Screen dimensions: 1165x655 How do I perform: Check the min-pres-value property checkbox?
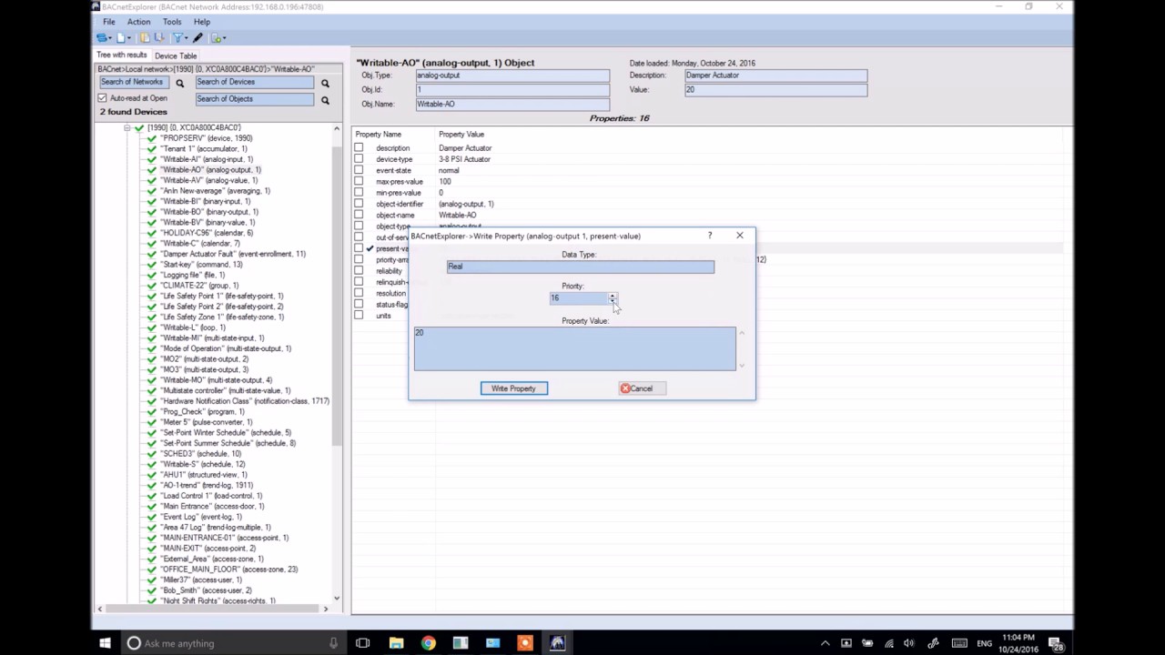click(x=359, y=193)
